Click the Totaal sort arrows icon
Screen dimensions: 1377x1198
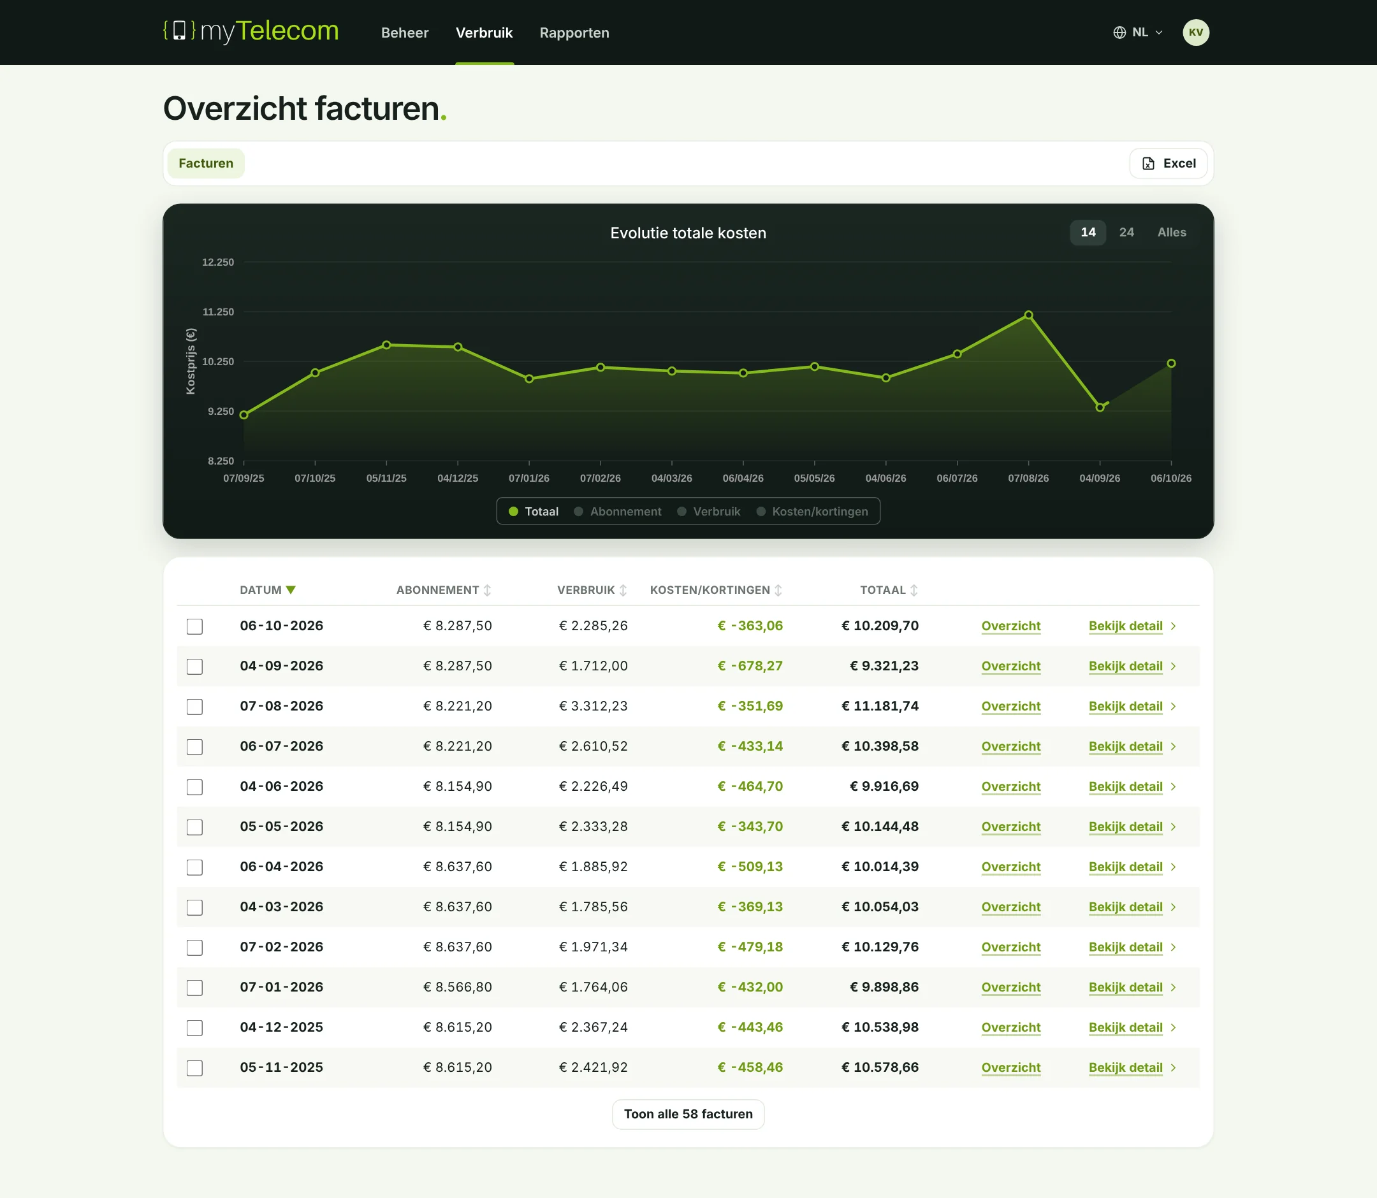(914, 590)
